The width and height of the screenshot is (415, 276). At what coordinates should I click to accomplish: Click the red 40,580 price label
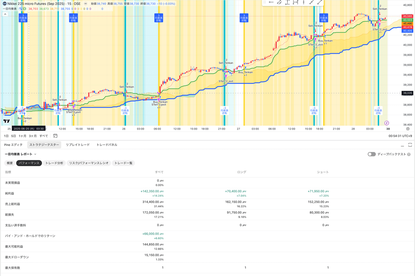click(407, 16)
